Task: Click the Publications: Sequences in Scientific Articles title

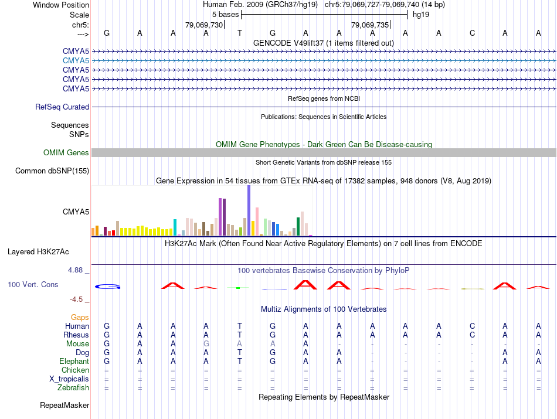Action: (324, 117)
